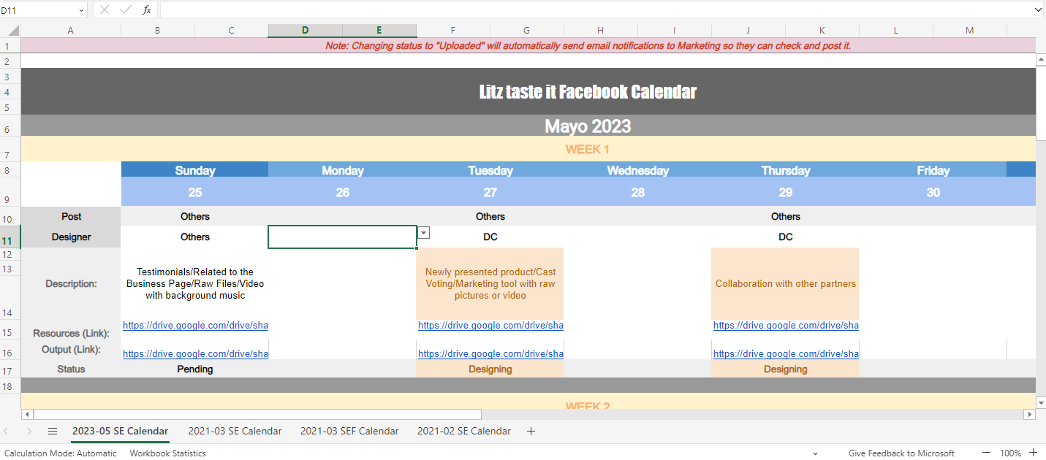
Task: Zoom in with plus icon
Action: point(1033,453)
